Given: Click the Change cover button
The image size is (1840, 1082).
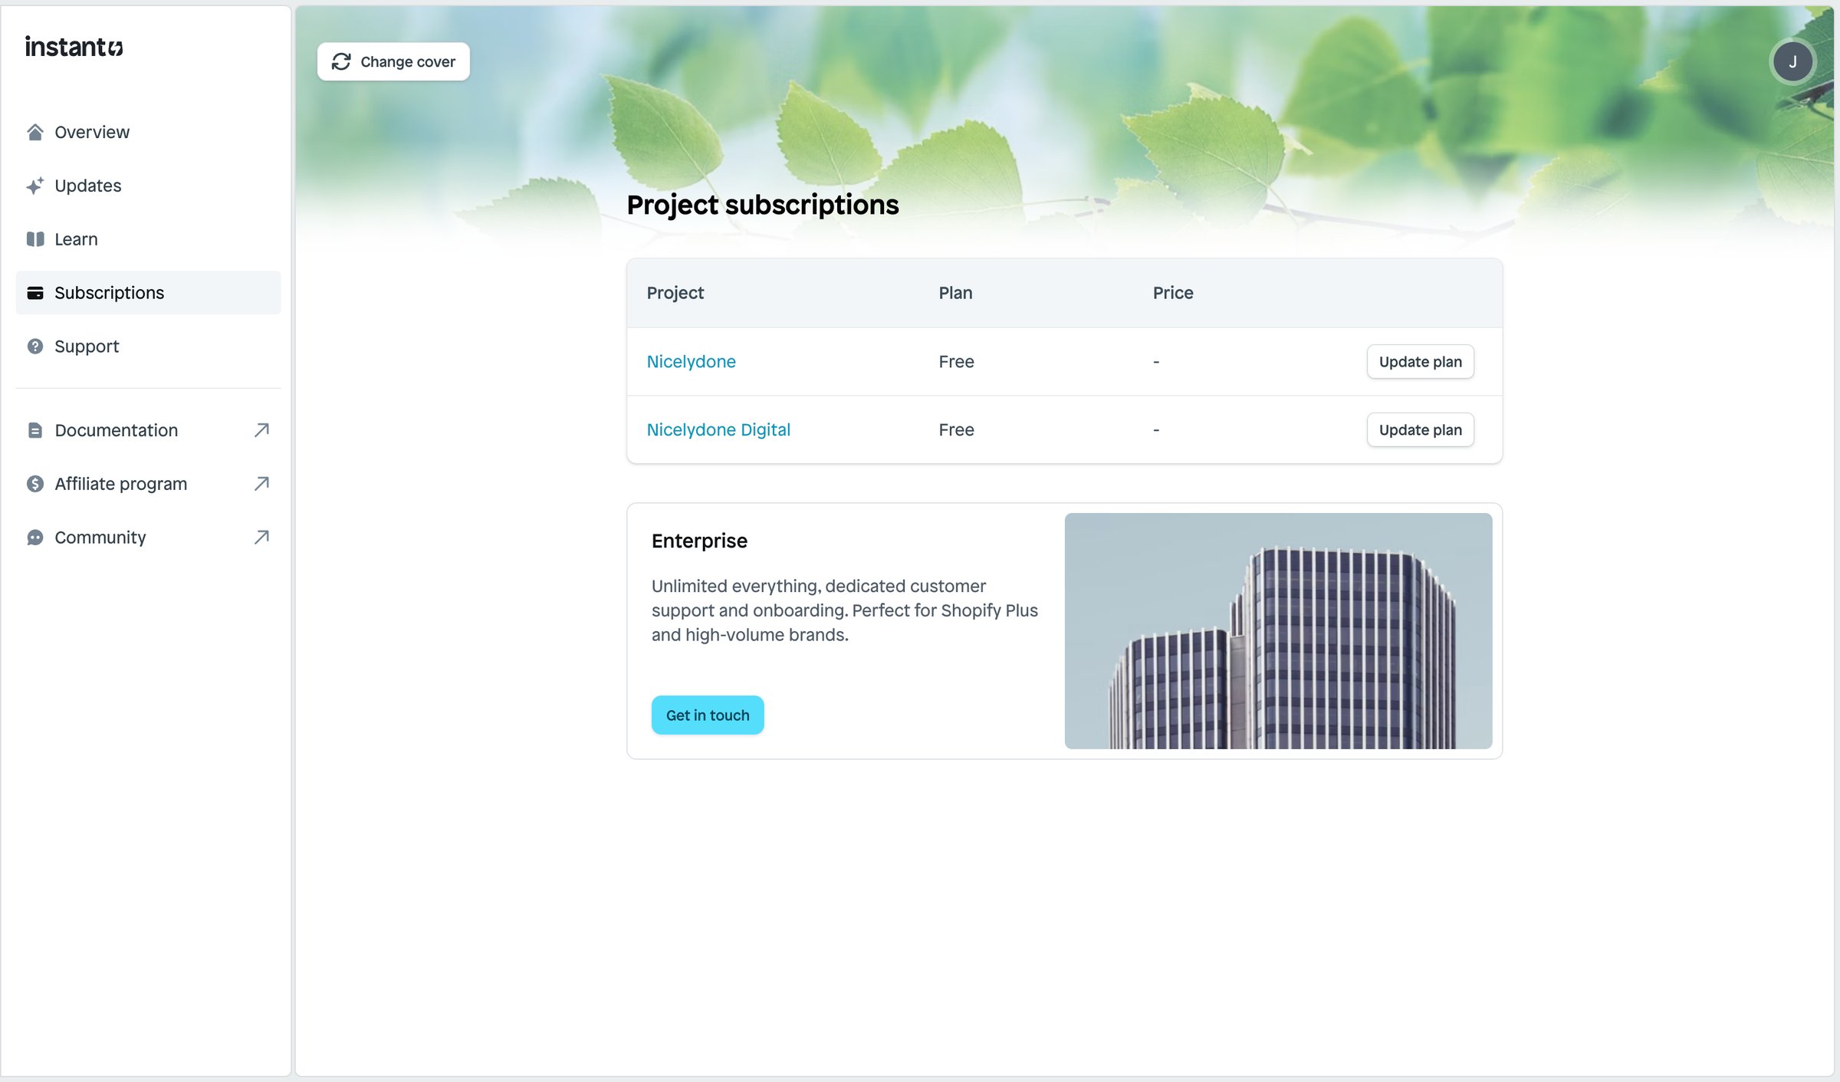Looking at the screenshot, I should click(x=393, y=61).
